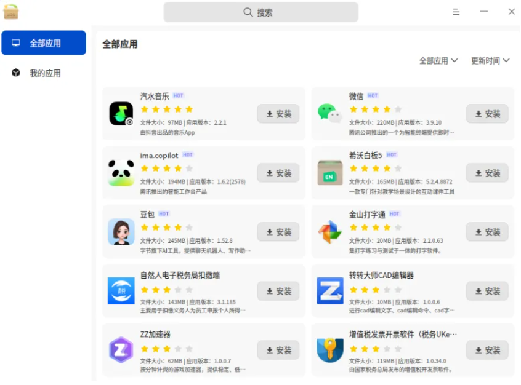The image size is (521, 385).
Task: Click the 豆包 avatar icon
Action: click(121, 232)
